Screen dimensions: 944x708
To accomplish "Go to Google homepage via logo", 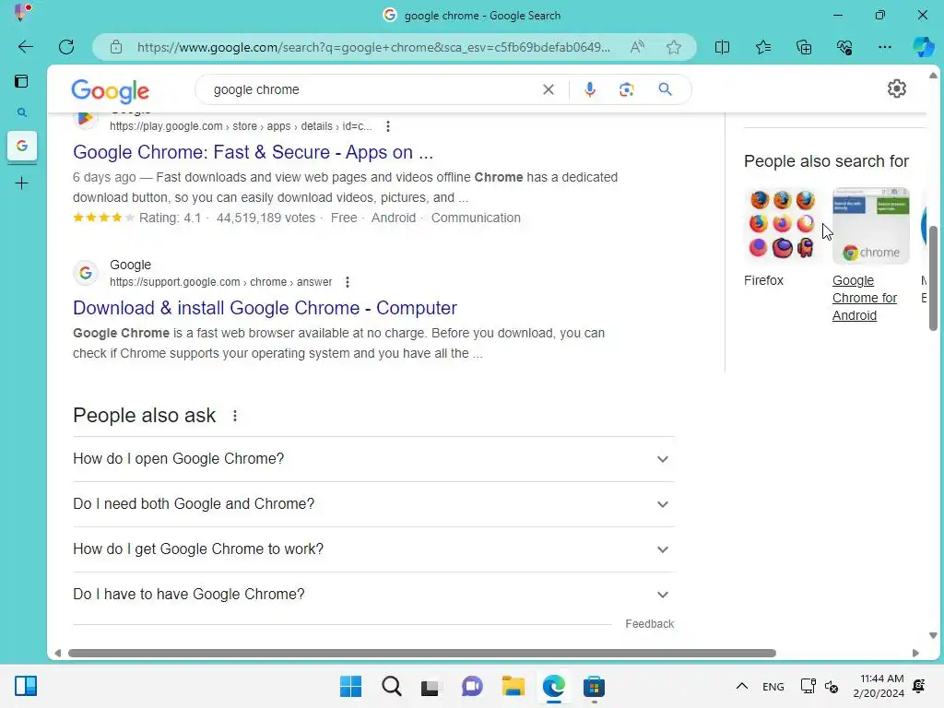I will (x=111, y=90).
